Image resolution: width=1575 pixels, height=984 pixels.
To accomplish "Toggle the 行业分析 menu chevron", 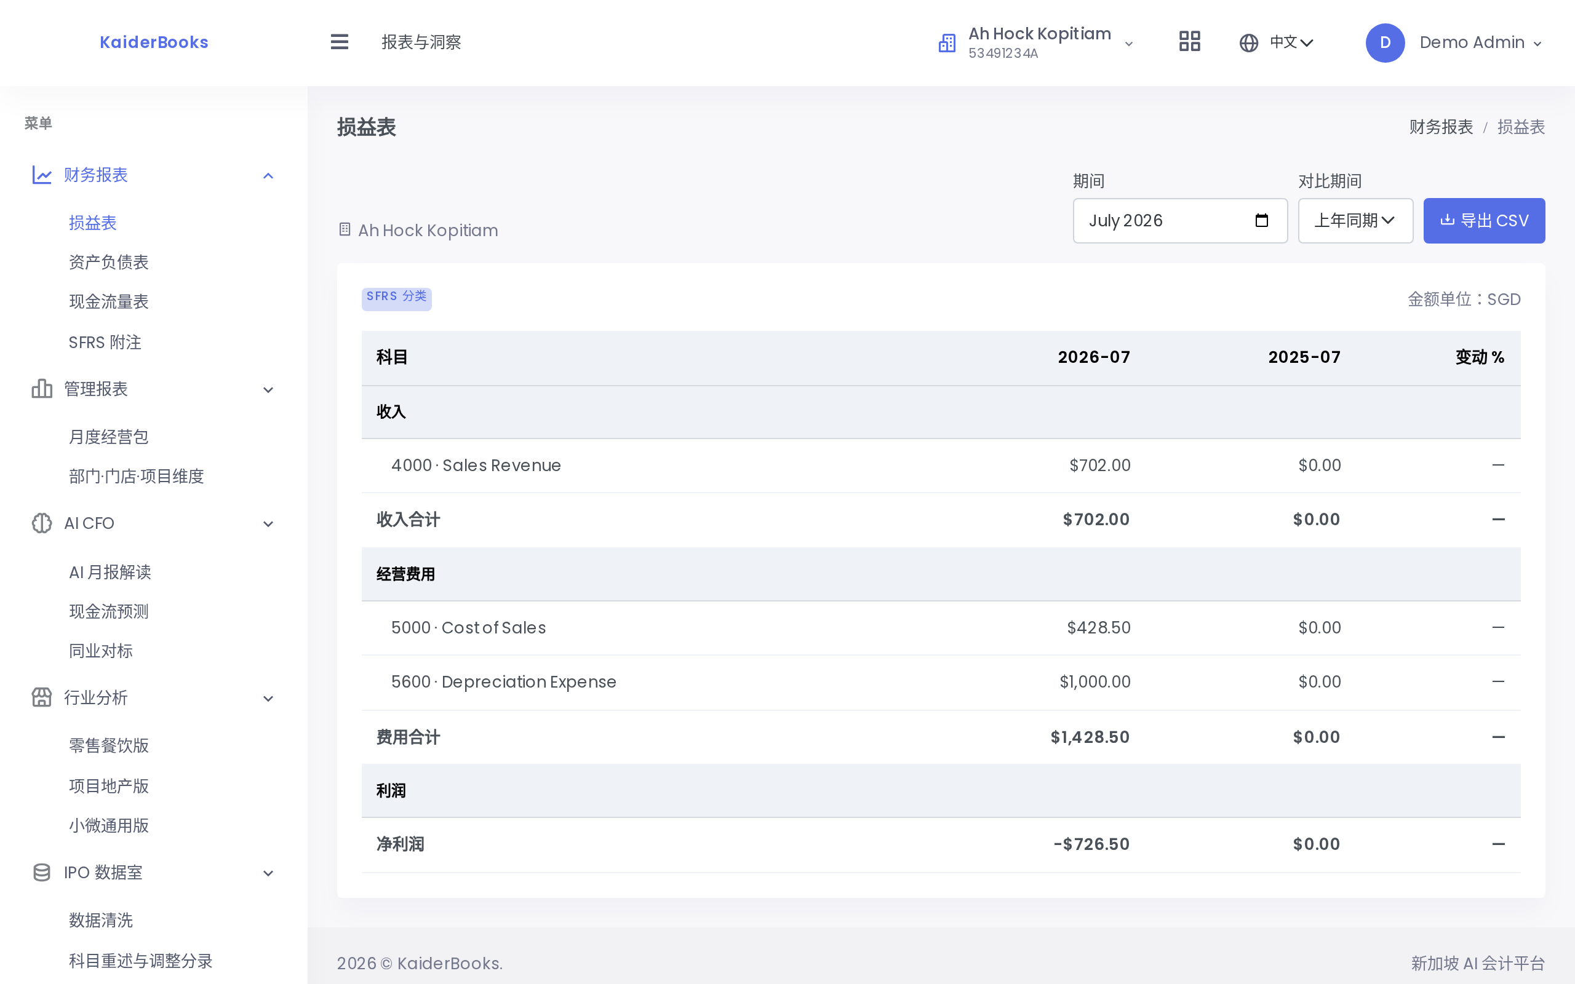I will [x=268, y=698].
